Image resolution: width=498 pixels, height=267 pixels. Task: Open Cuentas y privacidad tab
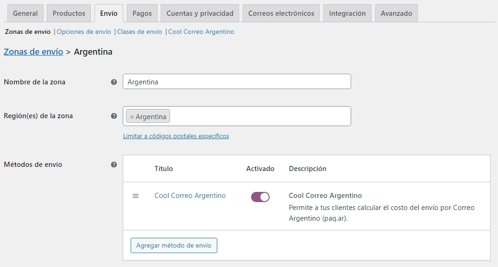(x=200, y=13)
